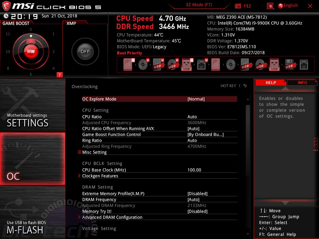Toggle the XMP OFF button
Image resolution: width=319 pixels, height=239 pixels.
(85, 51)
